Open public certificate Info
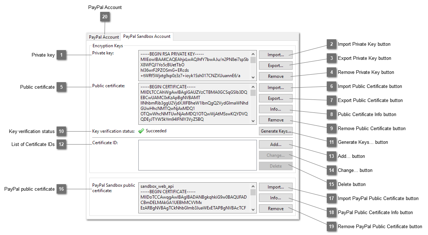The image size is (428, 235). pyautogui.click(x=276, y=109)
